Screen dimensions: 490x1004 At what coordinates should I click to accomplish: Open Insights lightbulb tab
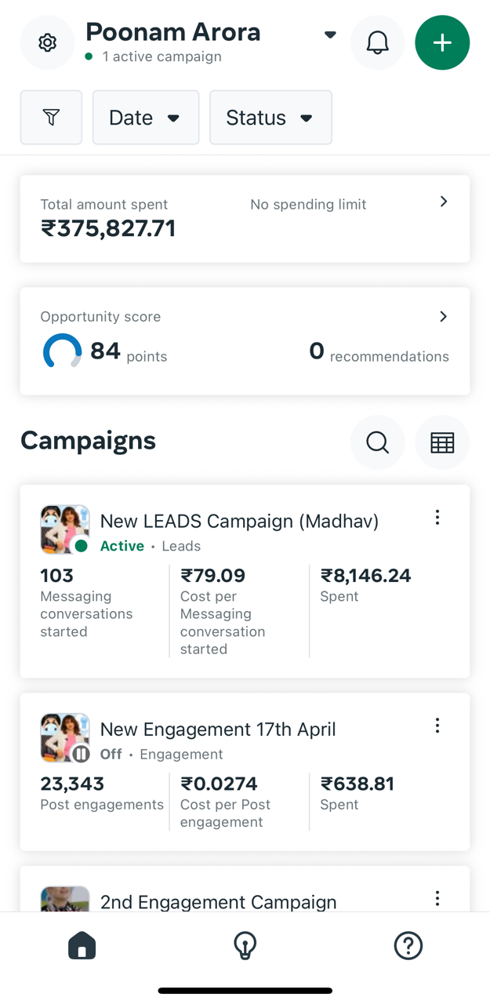click(x=245, y=945)
